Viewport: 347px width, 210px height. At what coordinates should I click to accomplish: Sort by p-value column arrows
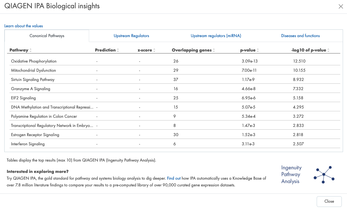(x=258, y=50)
